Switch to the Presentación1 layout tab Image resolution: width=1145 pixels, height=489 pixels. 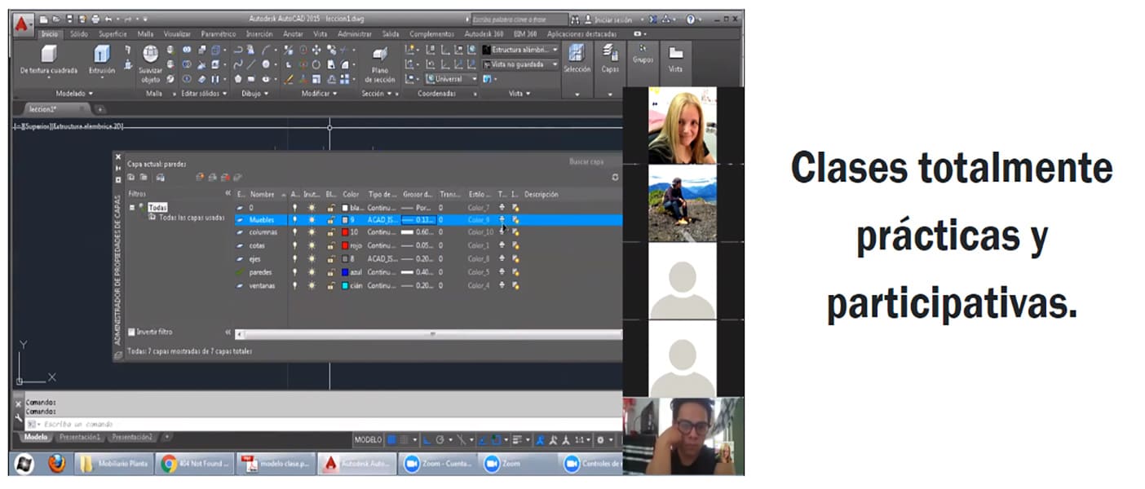click(x=81, y=438)
